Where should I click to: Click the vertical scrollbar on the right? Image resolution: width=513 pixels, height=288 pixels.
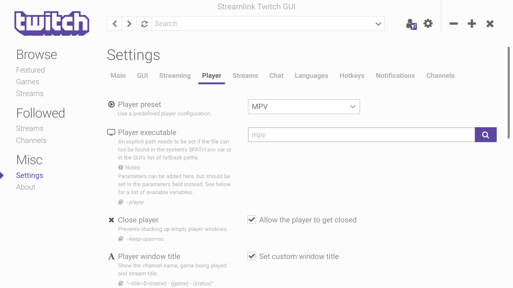point(509,93)
